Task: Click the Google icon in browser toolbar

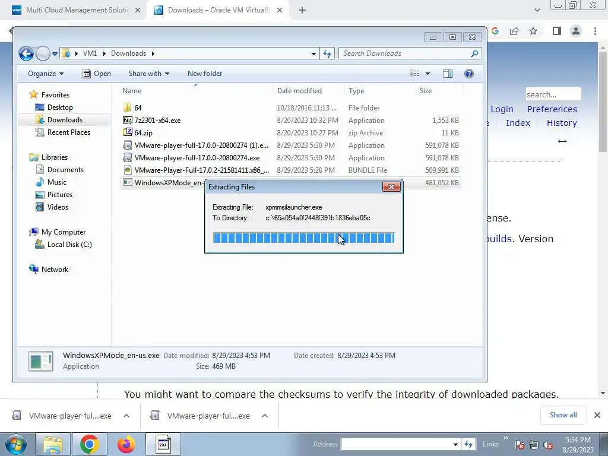Action: point(495,31)
